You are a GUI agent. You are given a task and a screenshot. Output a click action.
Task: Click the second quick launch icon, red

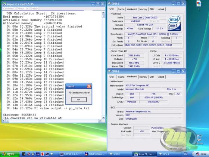click(29, 154)
